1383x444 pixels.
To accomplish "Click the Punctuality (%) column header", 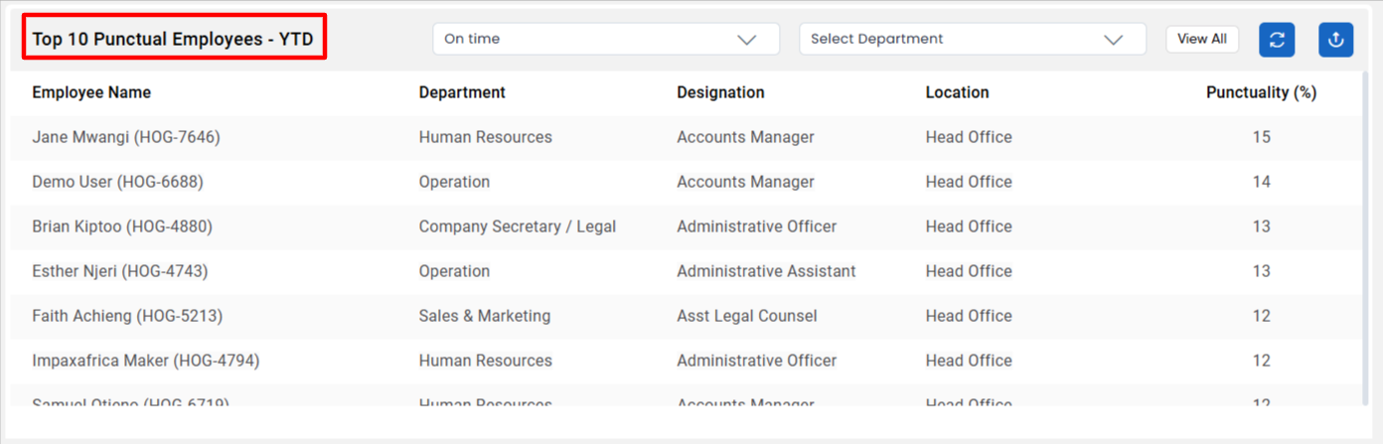I will [1261, 92].
